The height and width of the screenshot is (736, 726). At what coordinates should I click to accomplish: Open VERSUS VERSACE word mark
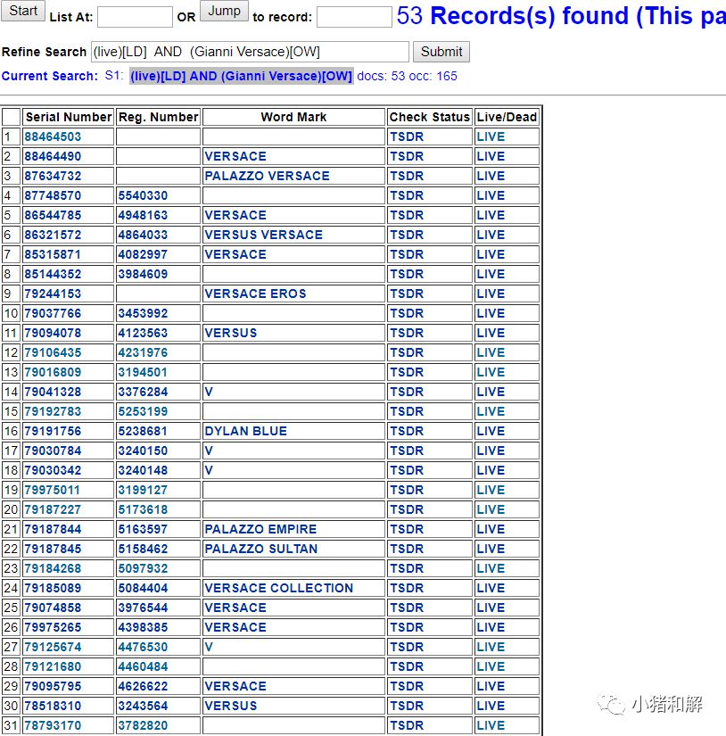264,235
